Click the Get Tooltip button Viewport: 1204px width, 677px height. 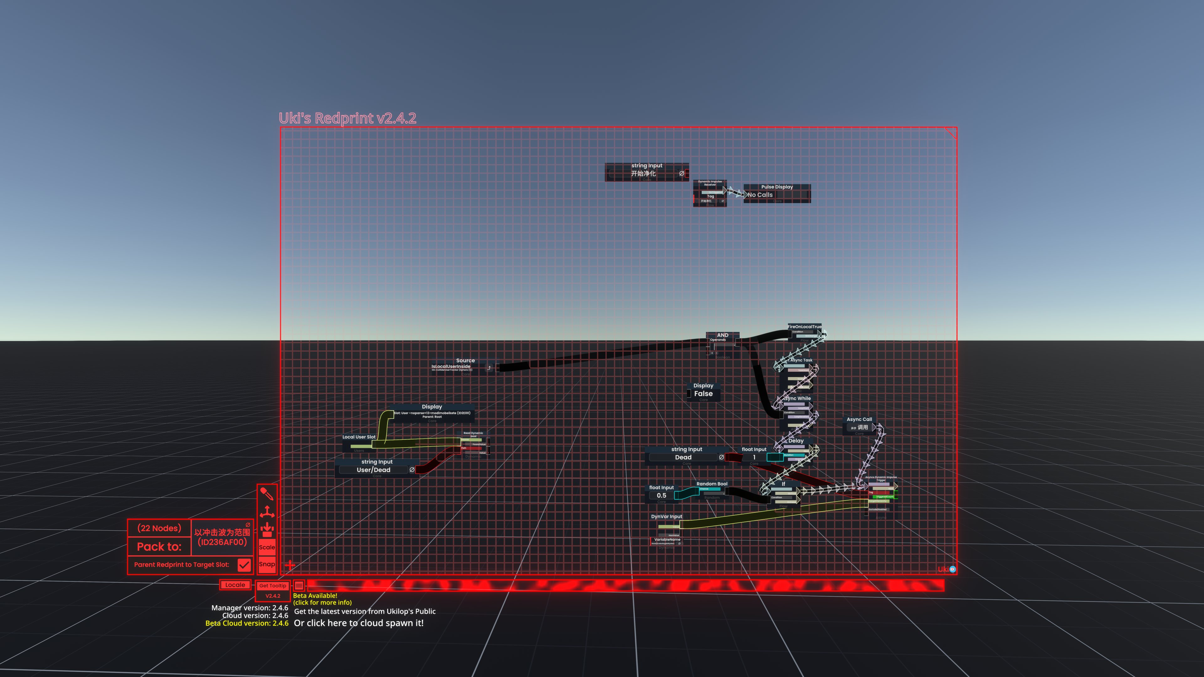[272, 585]
